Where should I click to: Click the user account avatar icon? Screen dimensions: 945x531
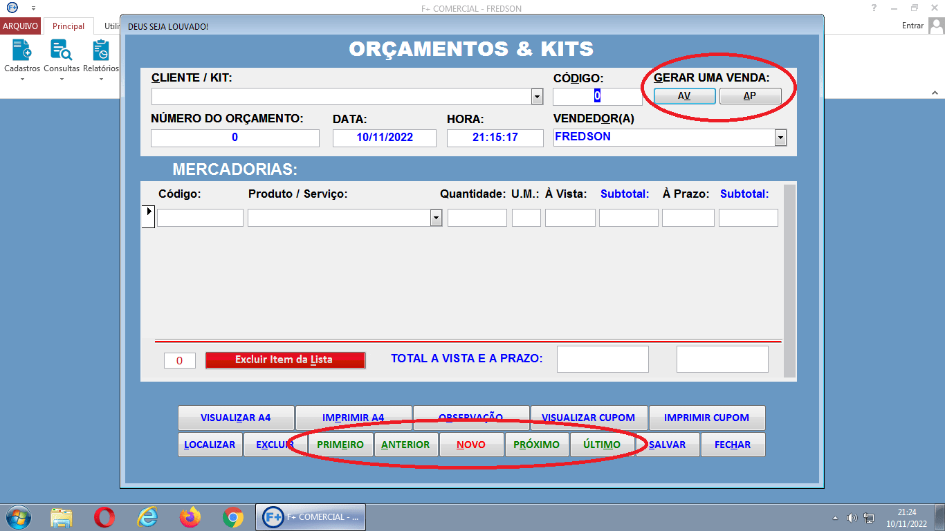click(936, 26)
